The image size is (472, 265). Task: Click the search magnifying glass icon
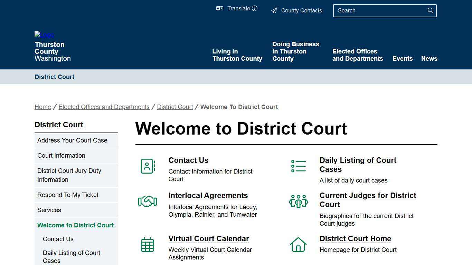(x=430, y=10)
